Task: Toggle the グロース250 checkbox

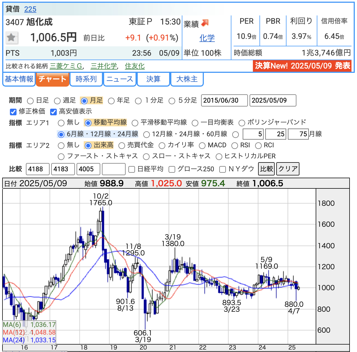Action: pos(172,169)
